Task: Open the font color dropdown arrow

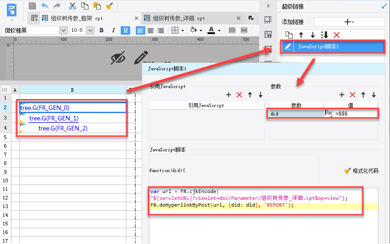Action: pos(219,30)
